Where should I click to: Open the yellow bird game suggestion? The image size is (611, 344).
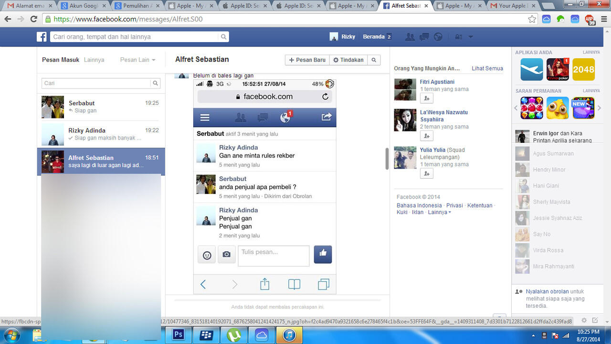(x=558, y=108)
